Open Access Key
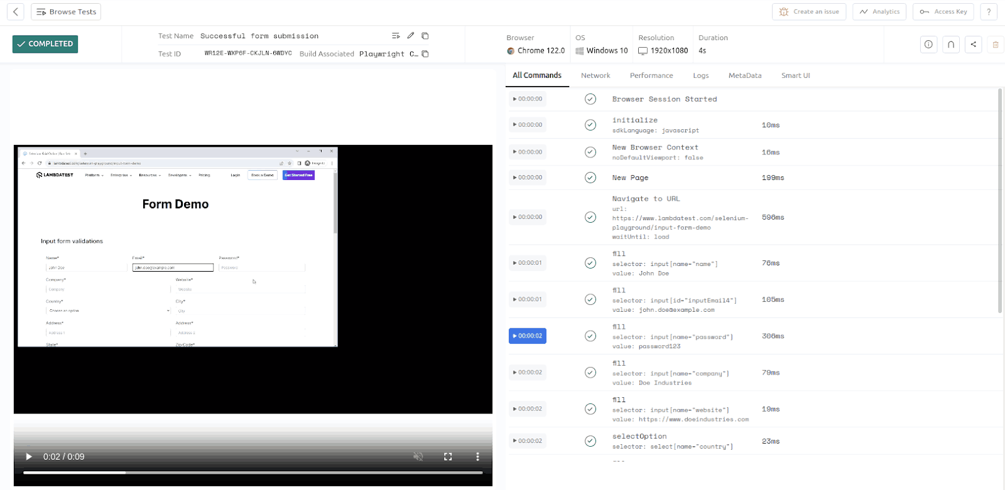The height and width of the screenshot is (490, 1005). pyautogui.click(x=943, y=11)
